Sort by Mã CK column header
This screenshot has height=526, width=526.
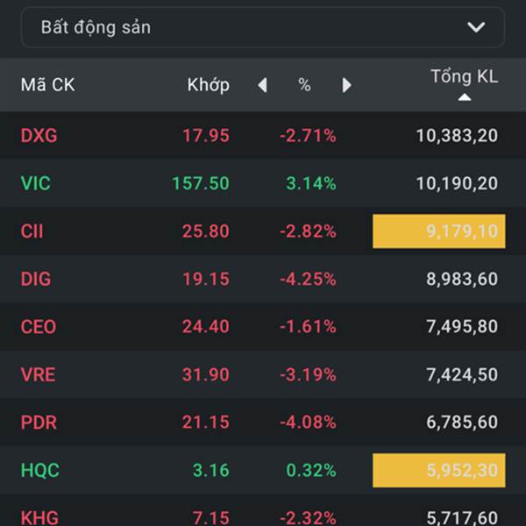coord(47,85)
